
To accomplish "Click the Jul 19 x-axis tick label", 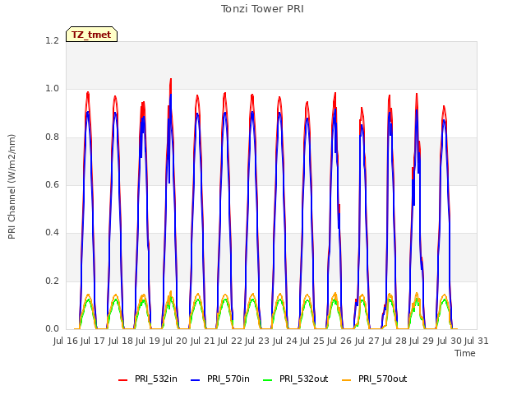I will (x=148, y=342).
